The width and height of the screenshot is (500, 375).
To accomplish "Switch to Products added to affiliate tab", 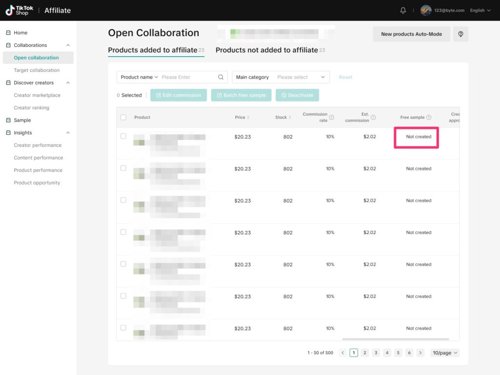I will 156,50.
